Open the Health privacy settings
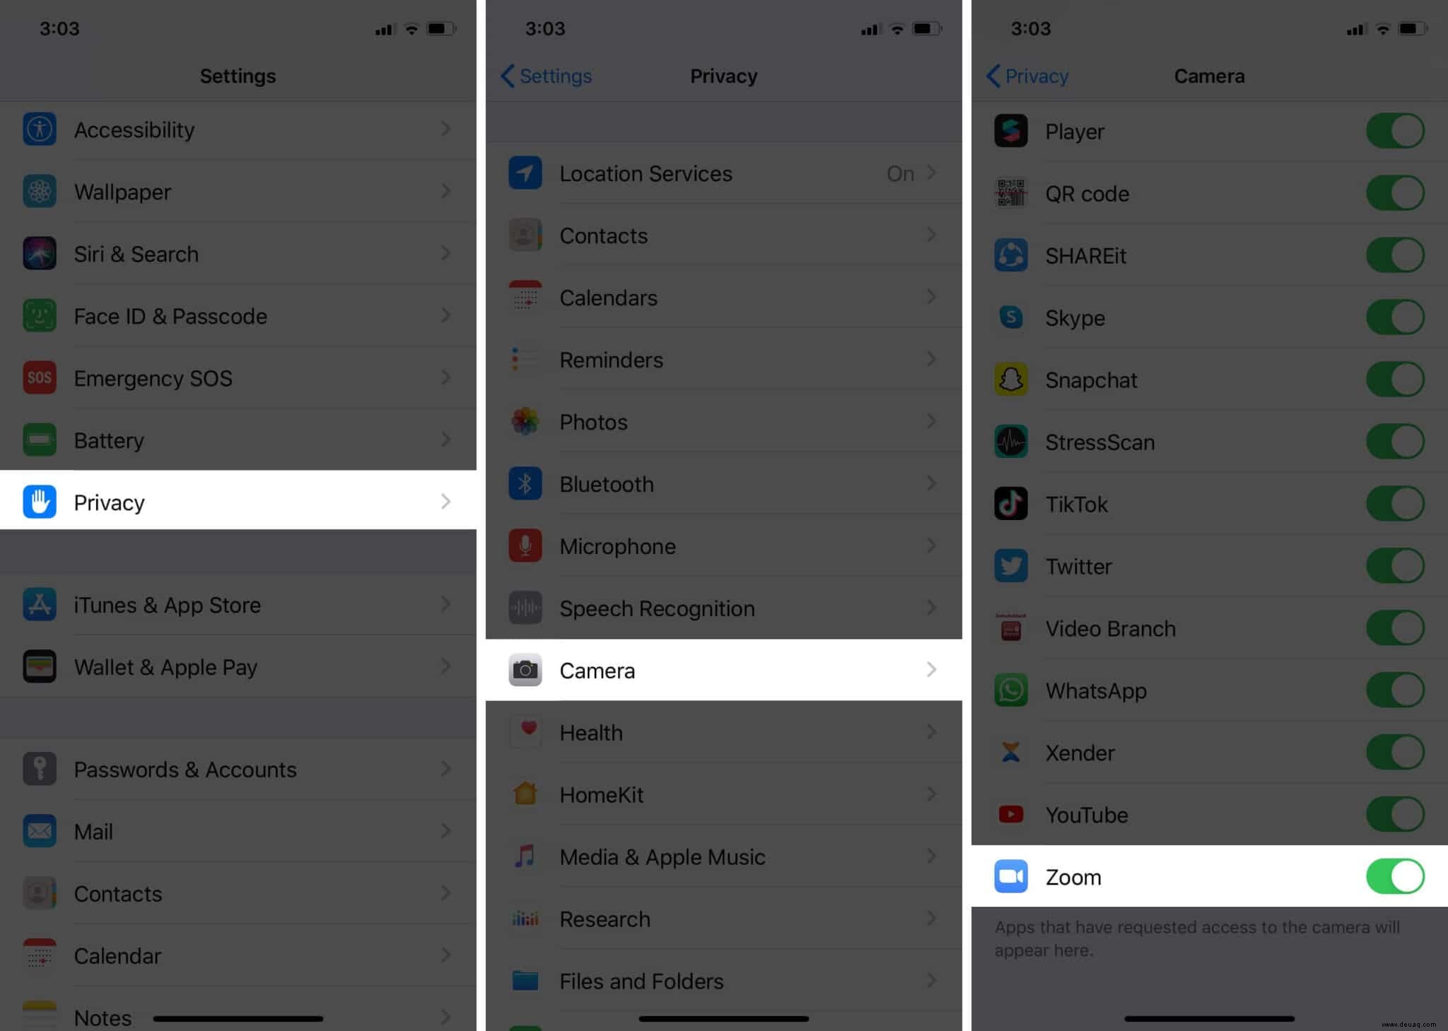Image resolution: width=1448 pixels, height=1031 pixels. pos(725,732)
